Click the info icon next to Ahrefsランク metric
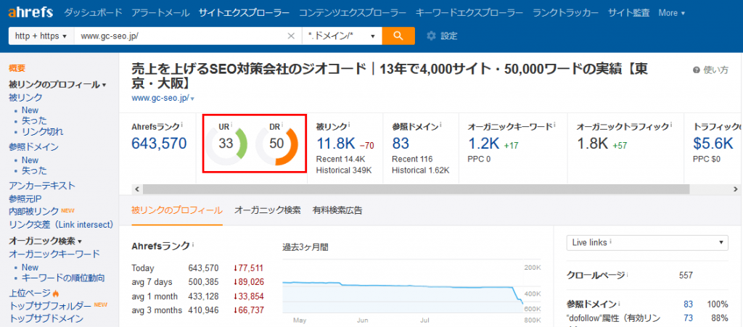The width and height of the screenshot is (743, 327). (x=182, y=125)
